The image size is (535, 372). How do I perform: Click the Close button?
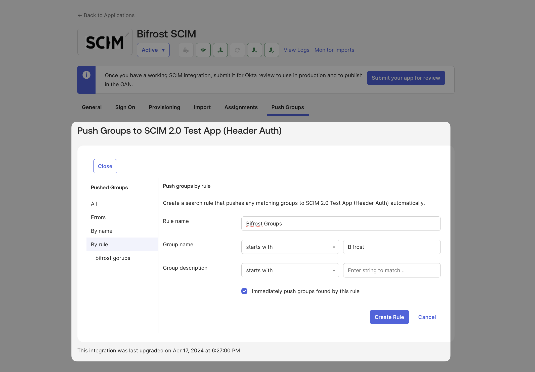(105, 166)
